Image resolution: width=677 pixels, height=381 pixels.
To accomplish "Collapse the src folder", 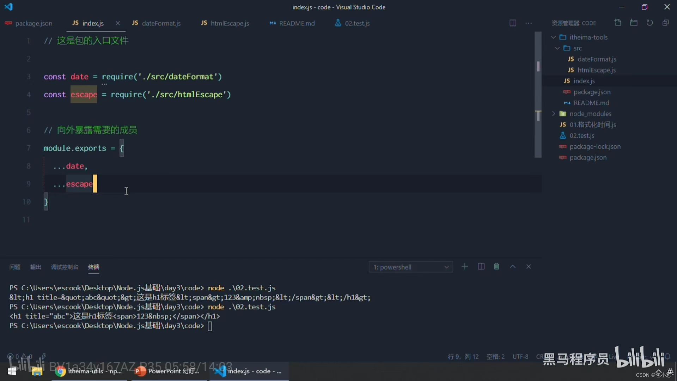I will (557, 48).
